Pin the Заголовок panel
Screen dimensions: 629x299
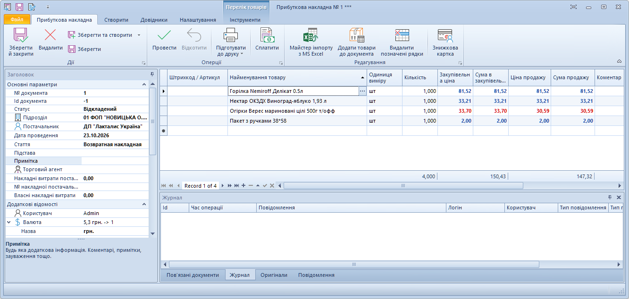(152, 75)
